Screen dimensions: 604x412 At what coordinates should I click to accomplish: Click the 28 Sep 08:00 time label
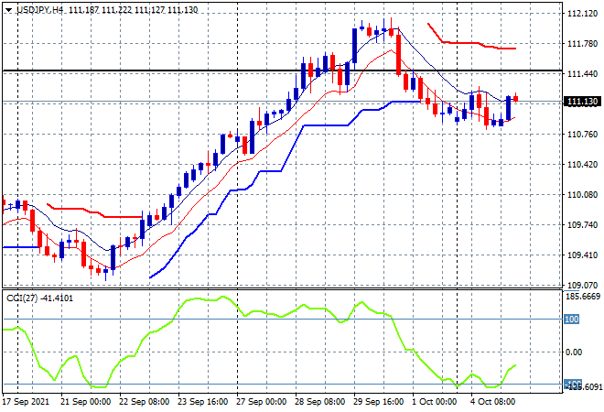coord(319,402)
